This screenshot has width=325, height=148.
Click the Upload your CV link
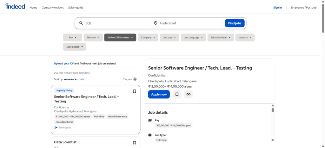coord(63,64)
